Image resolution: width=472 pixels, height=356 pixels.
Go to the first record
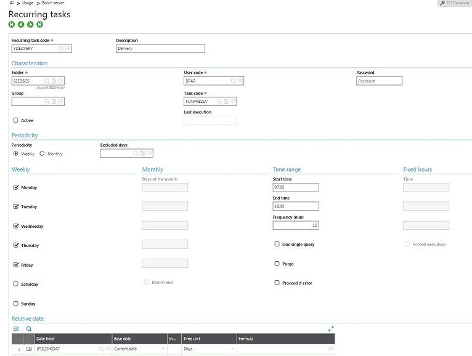coord(12,24)
